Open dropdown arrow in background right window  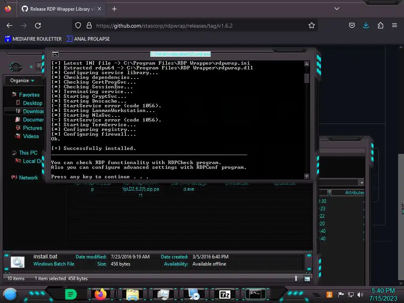point(362,183)
